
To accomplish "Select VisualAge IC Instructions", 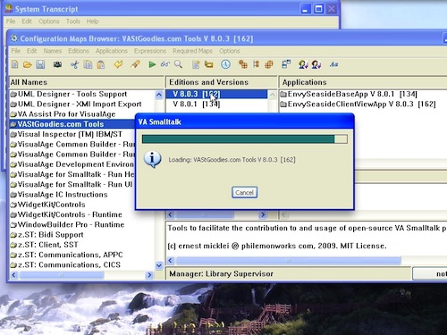I will point(59,195).
